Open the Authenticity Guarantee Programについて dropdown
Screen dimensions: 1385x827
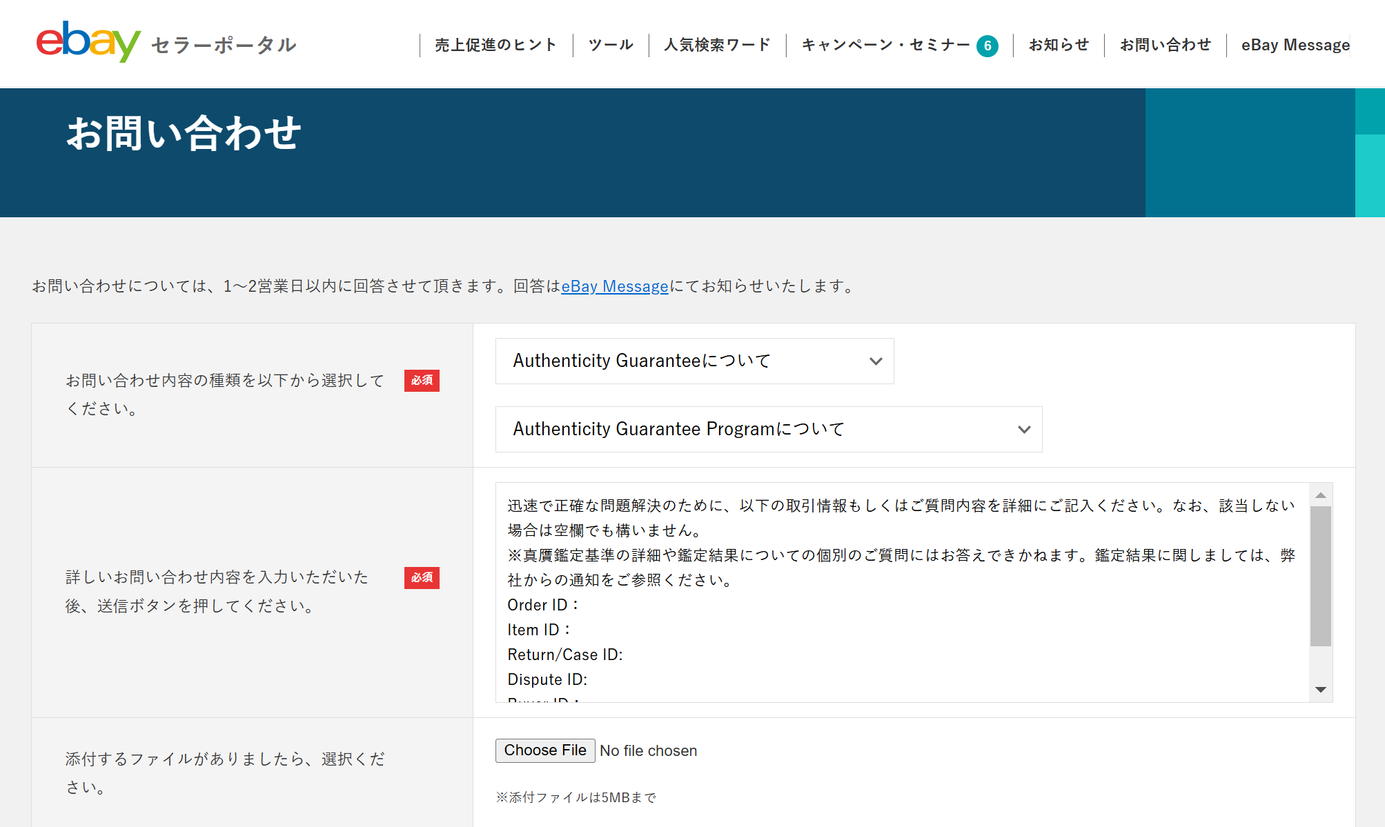point(769,429)
